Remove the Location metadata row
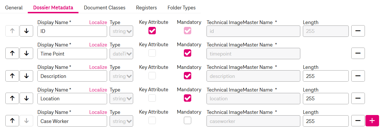Image resolution: width=385 pixels, height=134 pixels. click(358, 98)
